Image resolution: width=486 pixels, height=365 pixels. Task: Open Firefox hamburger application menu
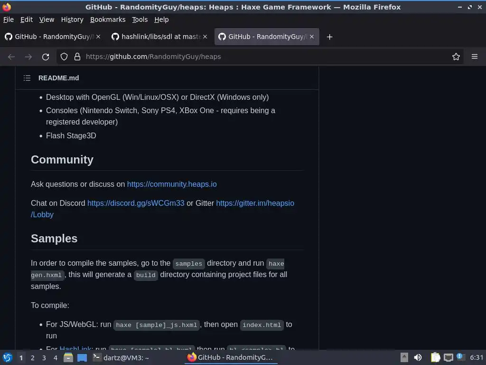(474, 57)
